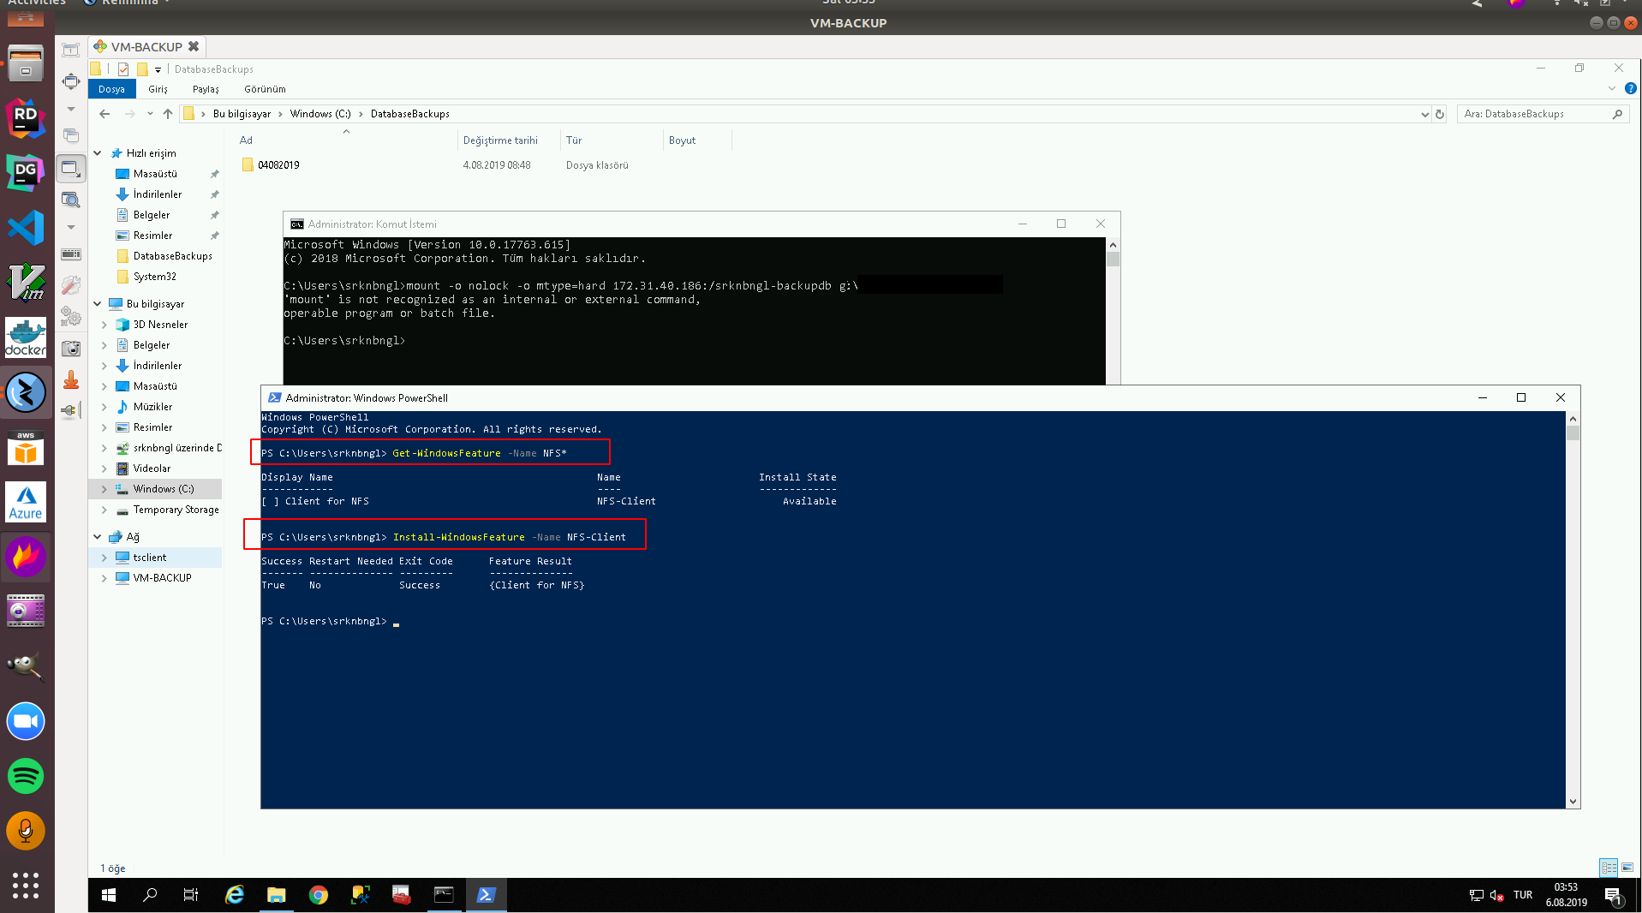Viewport: 1642px width, 913px height.
Task: Launch Docker from the Ubuntu dock
Action: pyautogui.click(x=26, y=337)
